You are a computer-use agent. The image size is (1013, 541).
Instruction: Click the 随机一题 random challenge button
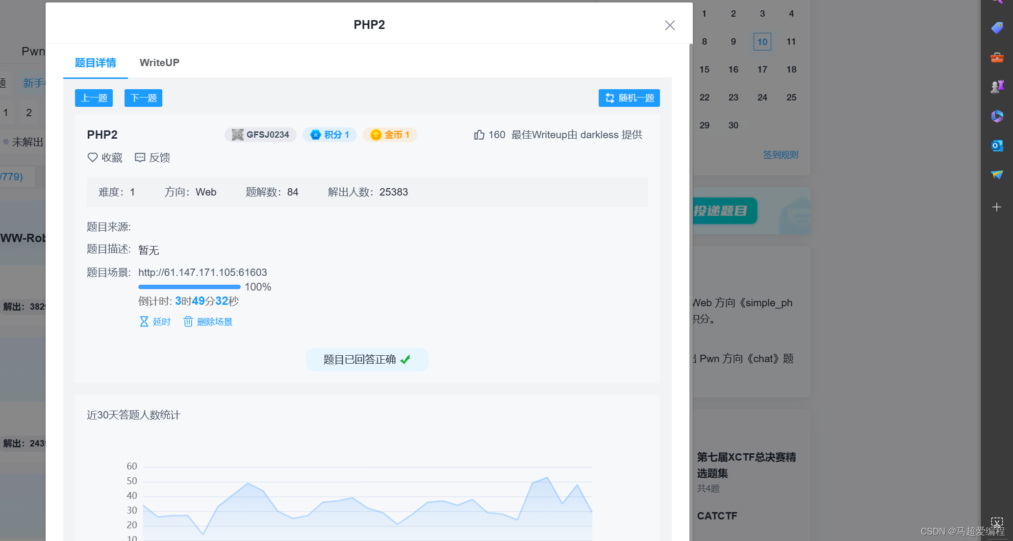pos(629,98)
